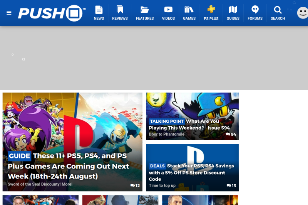Viewport: 308px width, 205px height.
Task: Click 'Sword of the Sea! Discounty! More!' subtitle
Action: (40, 184)
